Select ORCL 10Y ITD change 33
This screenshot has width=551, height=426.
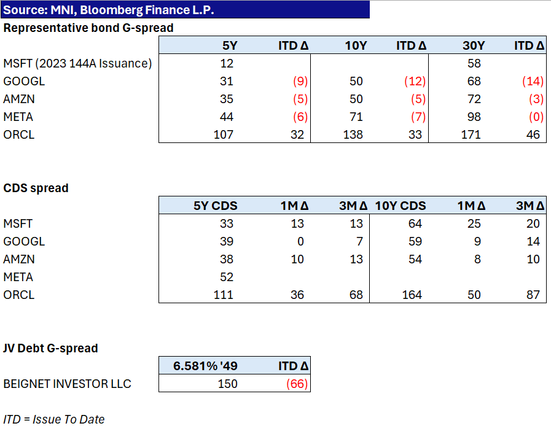[x=415, y=135]
